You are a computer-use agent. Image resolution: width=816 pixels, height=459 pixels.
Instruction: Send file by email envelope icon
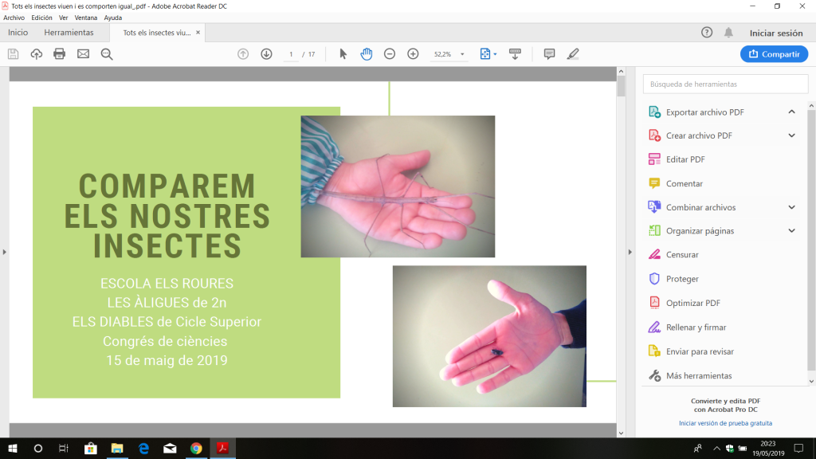(x=83, y=54)
